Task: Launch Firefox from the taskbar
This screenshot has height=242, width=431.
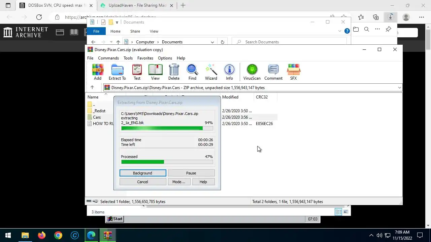Action: tap(41, 235)
